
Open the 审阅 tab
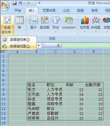click(94, 10)
